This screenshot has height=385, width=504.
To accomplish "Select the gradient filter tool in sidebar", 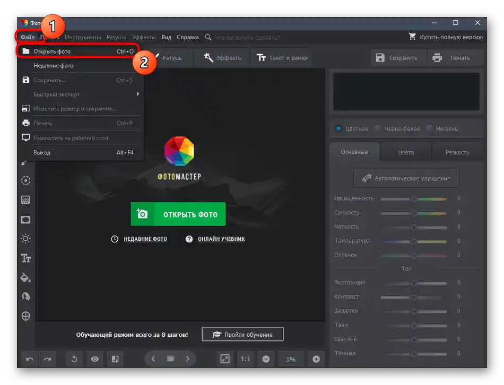I will coord(25,200).
